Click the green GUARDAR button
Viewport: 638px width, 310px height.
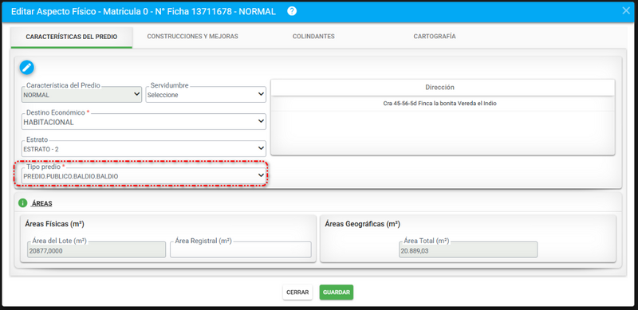pos(337,292)
